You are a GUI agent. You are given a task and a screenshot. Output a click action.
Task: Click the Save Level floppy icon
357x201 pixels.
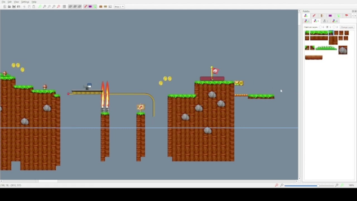[x=14, y=6]
